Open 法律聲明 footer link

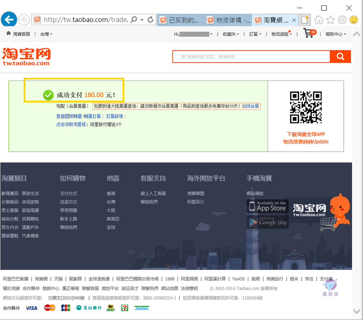click(189, 288)
